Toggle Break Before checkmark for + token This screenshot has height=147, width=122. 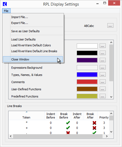(x=68, y=128)
